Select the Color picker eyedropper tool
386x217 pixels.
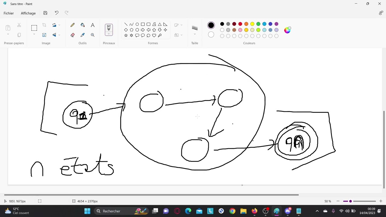(83, 35)
